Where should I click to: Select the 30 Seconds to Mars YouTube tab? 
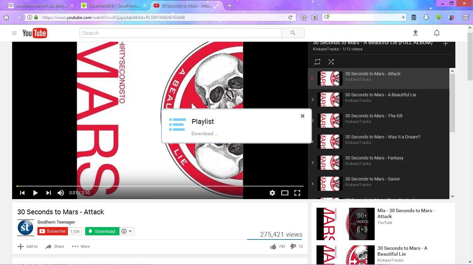[187, 6]
